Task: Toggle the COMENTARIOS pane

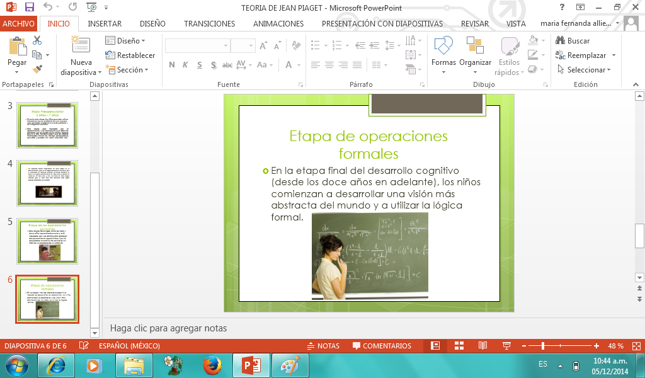Action: (x=382, y=346)
